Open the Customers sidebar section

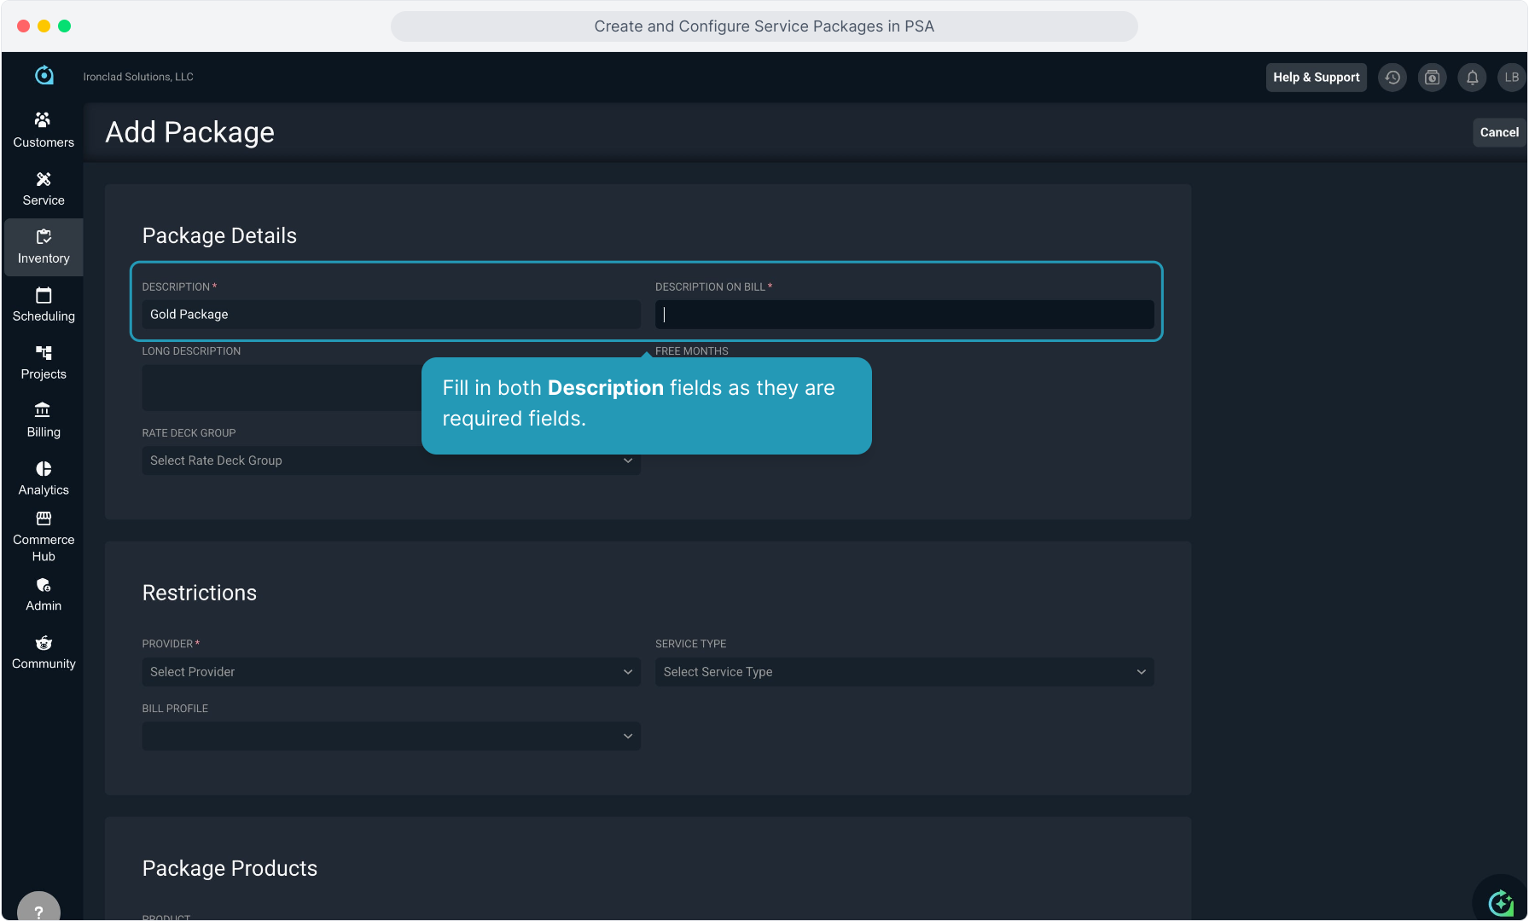tap(44, 130)
